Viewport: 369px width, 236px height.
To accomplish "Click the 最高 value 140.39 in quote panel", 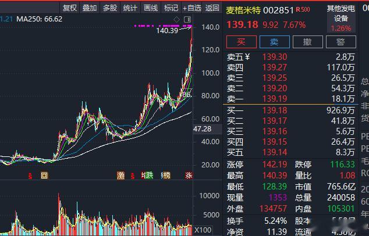I will 275,176.
